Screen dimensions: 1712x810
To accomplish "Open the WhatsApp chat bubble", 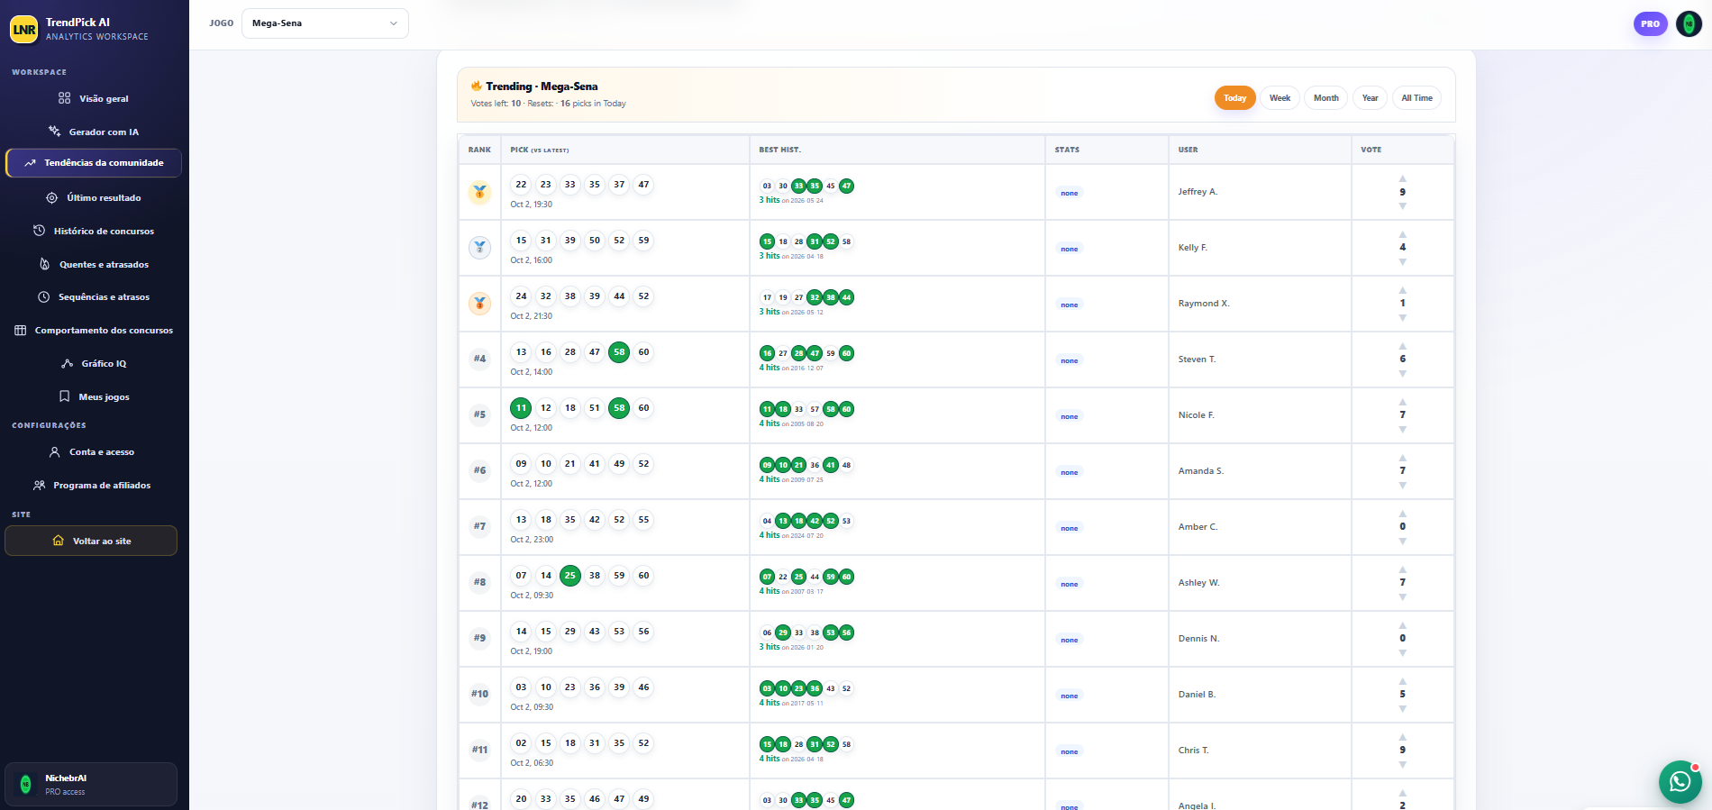I will [1680, 781].
